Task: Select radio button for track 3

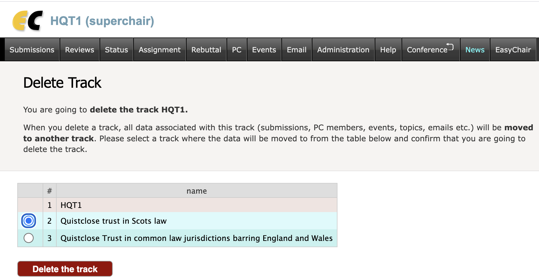Action: (x=29, y=238)
